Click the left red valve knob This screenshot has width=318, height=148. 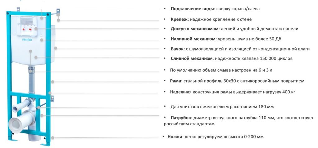pos(22,30)
